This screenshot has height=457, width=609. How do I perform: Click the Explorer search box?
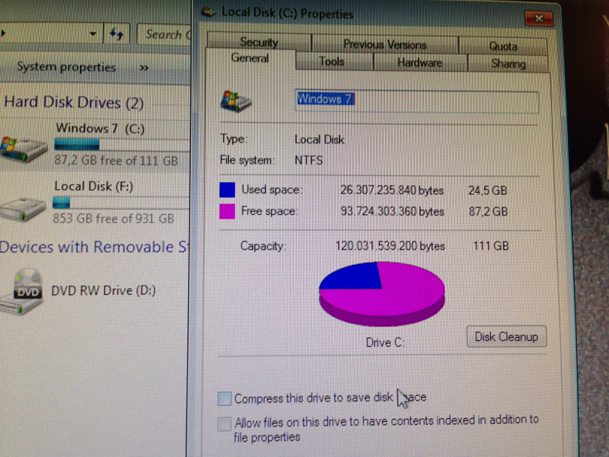tap(164, 34)
